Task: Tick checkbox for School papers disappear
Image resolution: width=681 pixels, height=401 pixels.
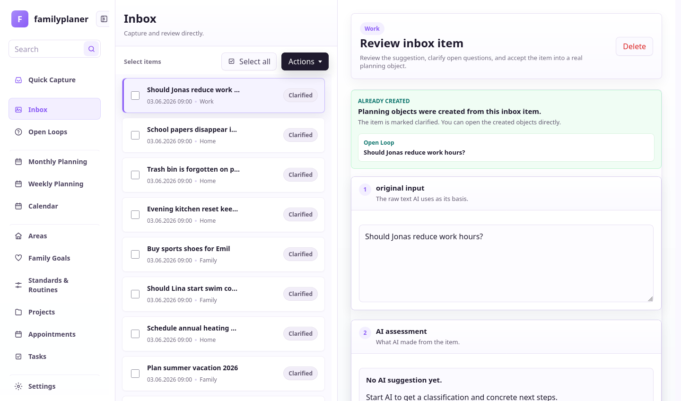Action: click(135, 135)
